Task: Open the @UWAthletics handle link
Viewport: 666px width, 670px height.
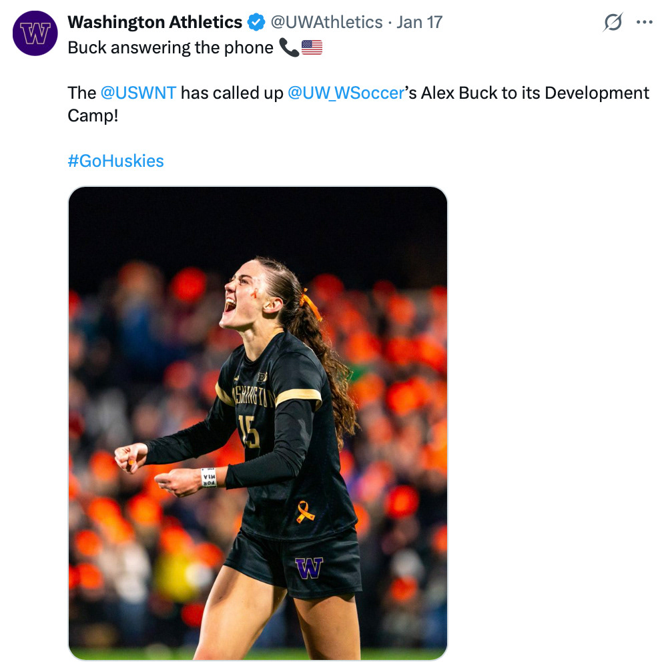Action: click(326, 23)
